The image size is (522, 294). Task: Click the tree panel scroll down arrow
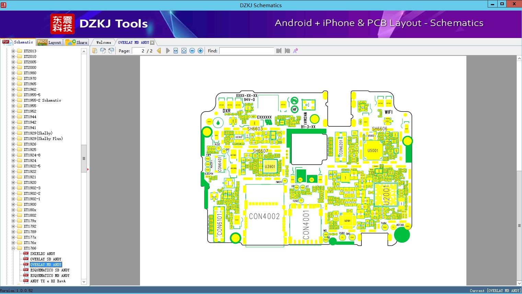click(84, 282)
